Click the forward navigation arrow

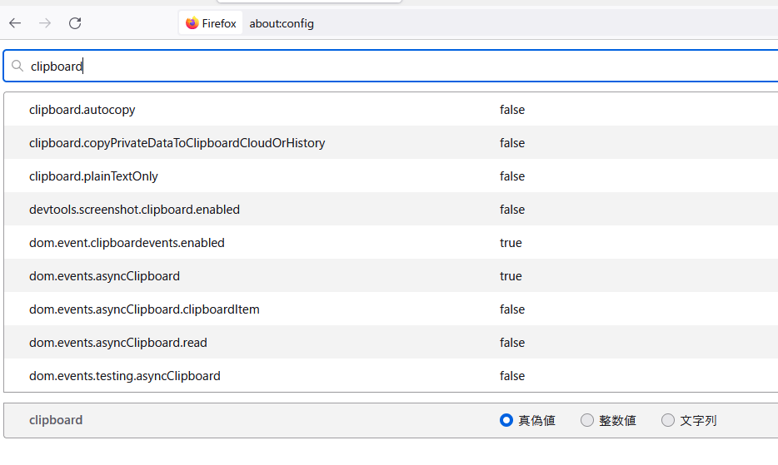45,22
